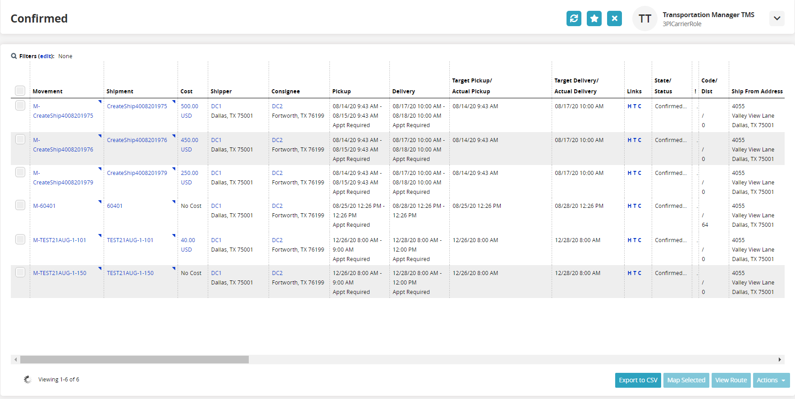This screenshot has height=399, width=795.
Task: Click the horizontal scrollbar thumb
Action: [134, 359]
